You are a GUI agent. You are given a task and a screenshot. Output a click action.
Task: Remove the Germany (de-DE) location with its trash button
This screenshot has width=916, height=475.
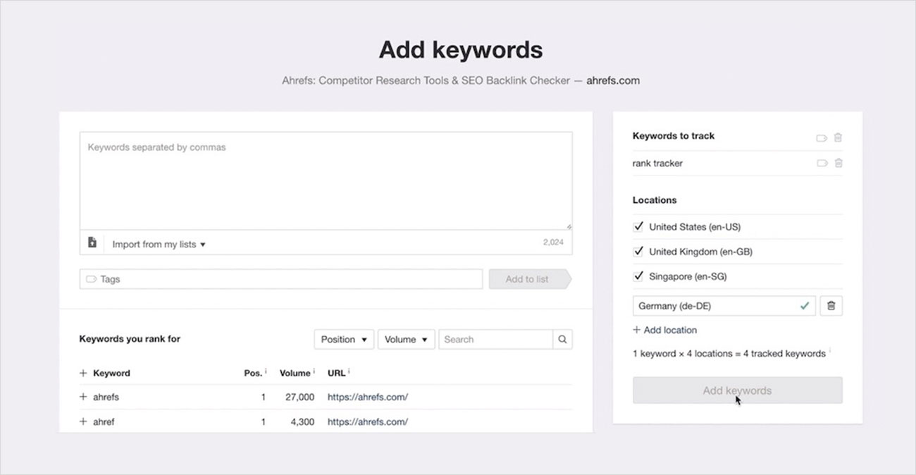pyautogui.click(x=831, y=306)
